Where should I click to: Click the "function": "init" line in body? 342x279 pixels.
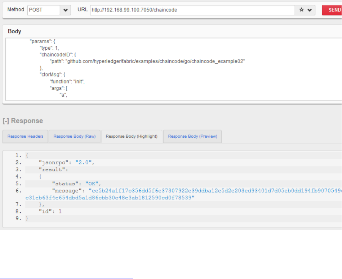(67, 82)
